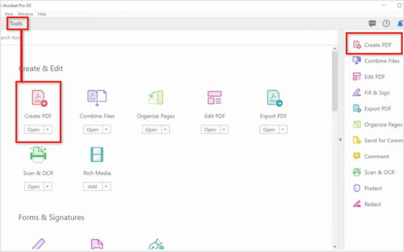The height and width of the screenshot is (252, 404).
Task: Click the vertical scrollbar thumb
Action: pyautogui.click(x=335, y=81)
